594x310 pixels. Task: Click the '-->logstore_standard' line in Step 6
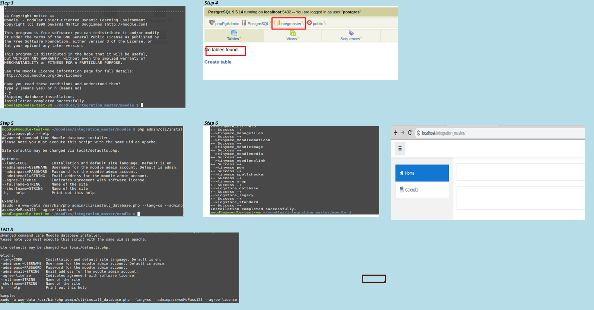pyautogui.click(x=234, y=202)
